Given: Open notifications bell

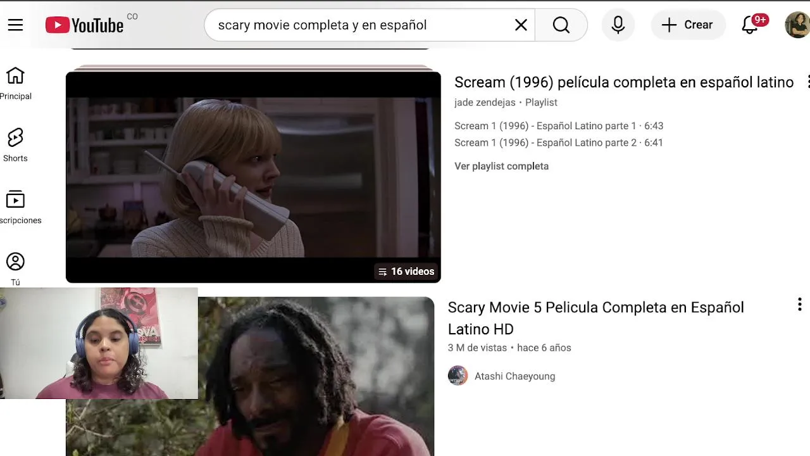Looking at the screenshot, I should (751, 25).
